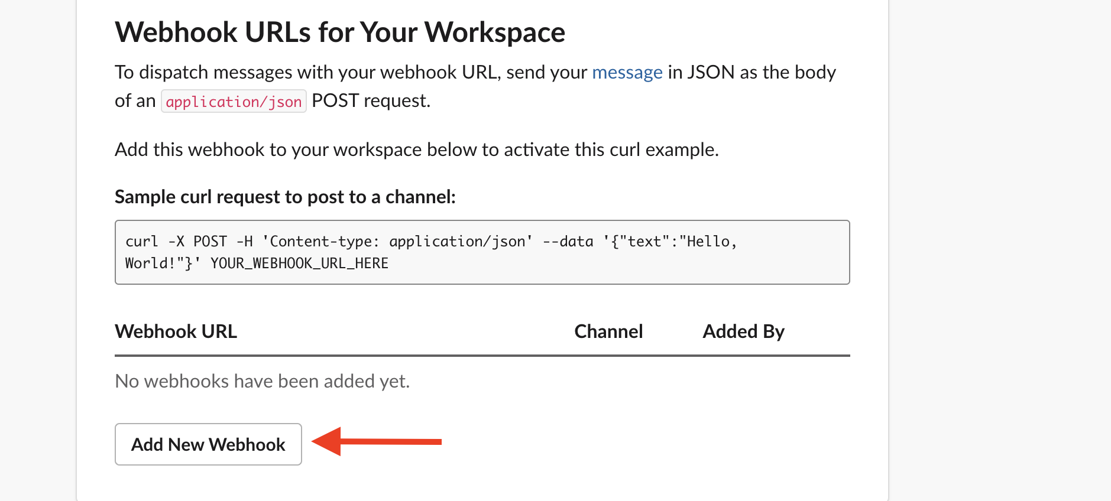The image size is (1111, 501).
Task: Click the Channel column header
Action: (x=608, y=331)
